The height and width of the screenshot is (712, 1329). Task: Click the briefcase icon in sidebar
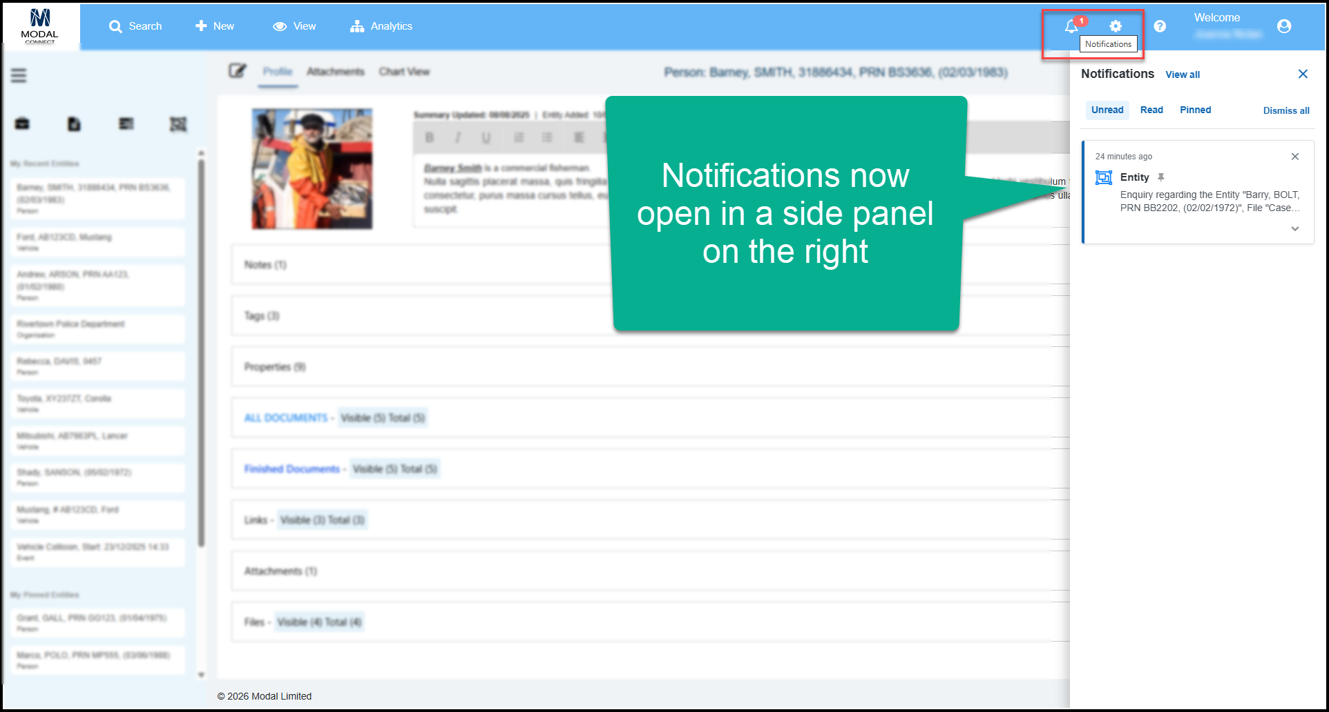coord(22,124)
